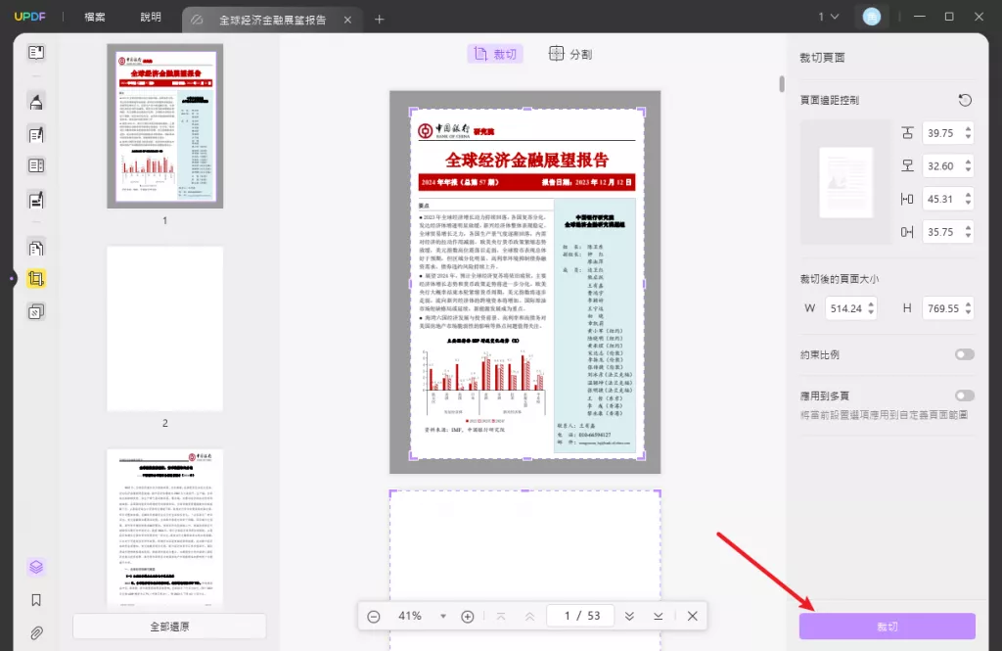Adjust width 514.24 stepper arrows
The width and height of the screenshot is (1002, 651).
point(871,308)
